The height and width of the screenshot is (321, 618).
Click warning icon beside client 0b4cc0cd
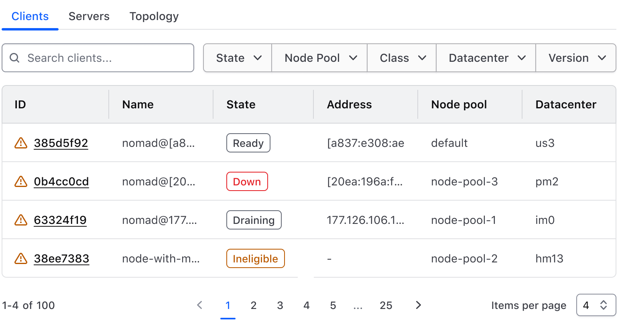[x=21, y=181]
